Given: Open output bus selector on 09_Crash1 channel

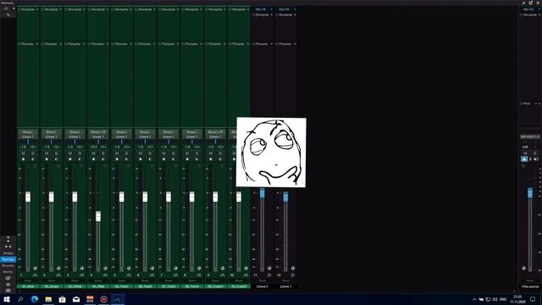Looking at the screenshot, I should tap(215, 136).
